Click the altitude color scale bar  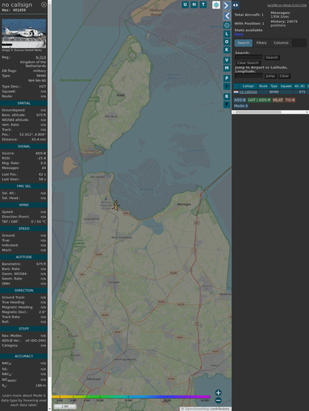click(x=131, y=397)
